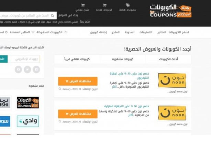The height and width of the screenshot is (141, 211).
Task: Click noon logo of home appliances coupon
Action: pyautogui.click(x=172, y=113)
